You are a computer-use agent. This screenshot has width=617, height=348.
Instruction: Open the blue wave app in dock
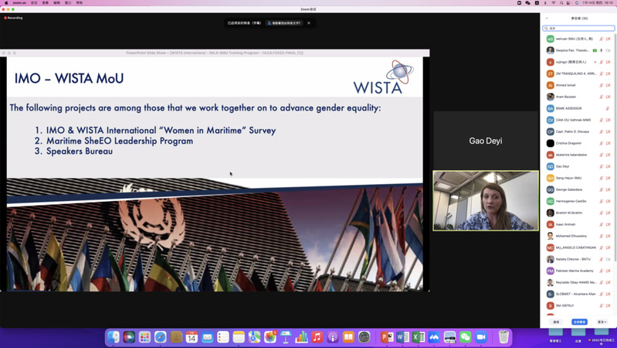pos(434,337)
